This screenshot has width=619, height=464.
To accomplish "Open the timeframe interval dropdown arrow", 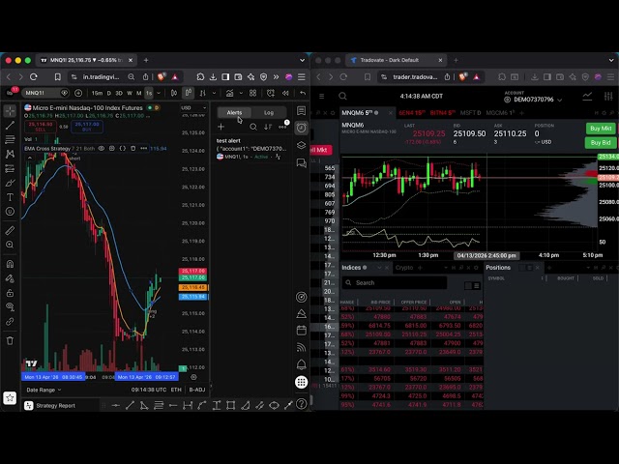I will tap(159, 93).
